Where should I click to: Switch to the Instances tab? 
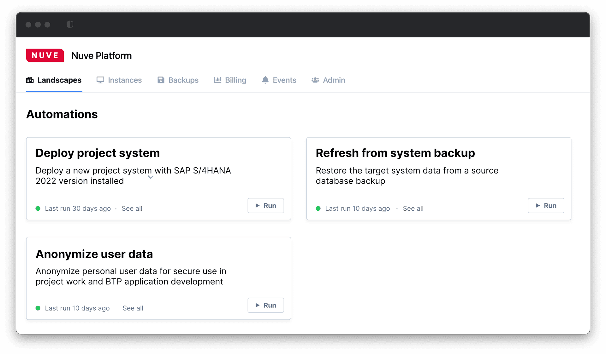(x=119, y=80)
